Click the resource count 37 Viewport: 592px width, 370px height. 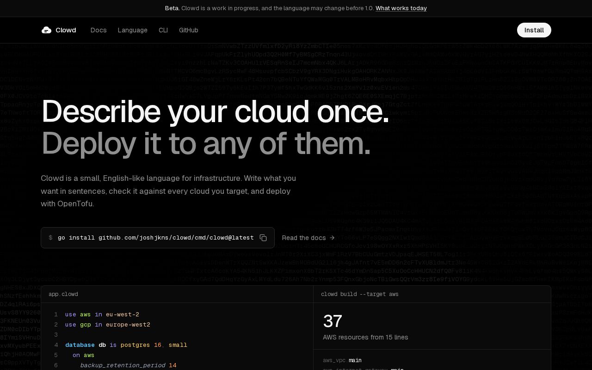click(x=333, y=321)
